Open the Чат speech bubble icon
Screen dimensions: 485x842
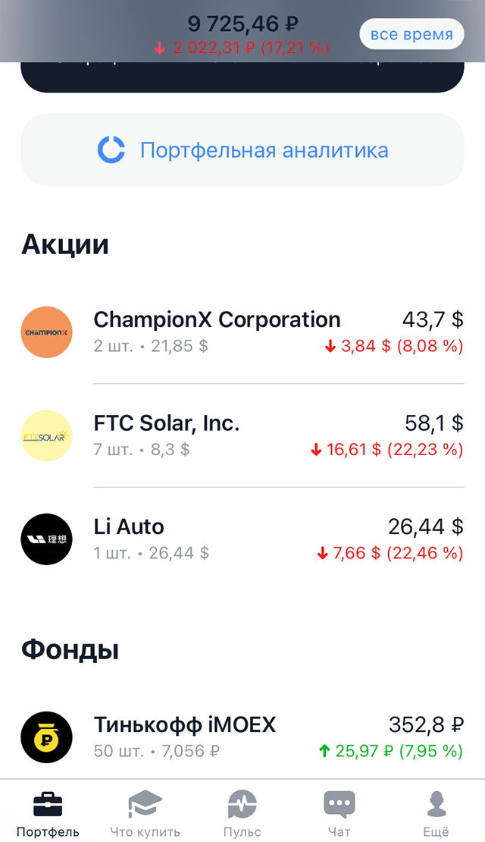coord(339,803)
